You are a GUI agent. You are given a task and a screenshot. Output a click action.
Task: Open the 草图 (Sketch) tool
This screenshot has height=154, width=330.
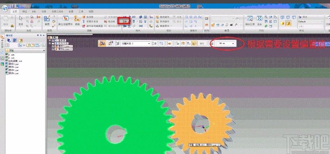47,21
